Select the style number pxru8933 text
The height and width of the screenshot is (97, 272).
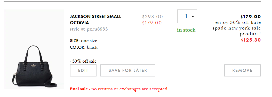(89, 29)
